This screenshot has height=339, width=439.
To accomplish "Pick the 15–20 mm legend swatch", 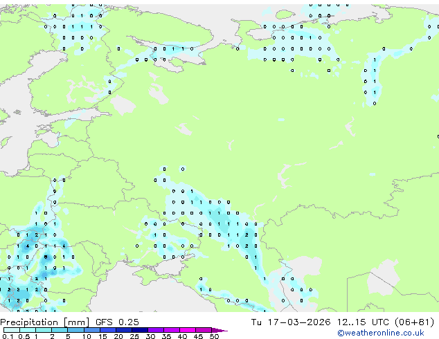I will point(107,330).
